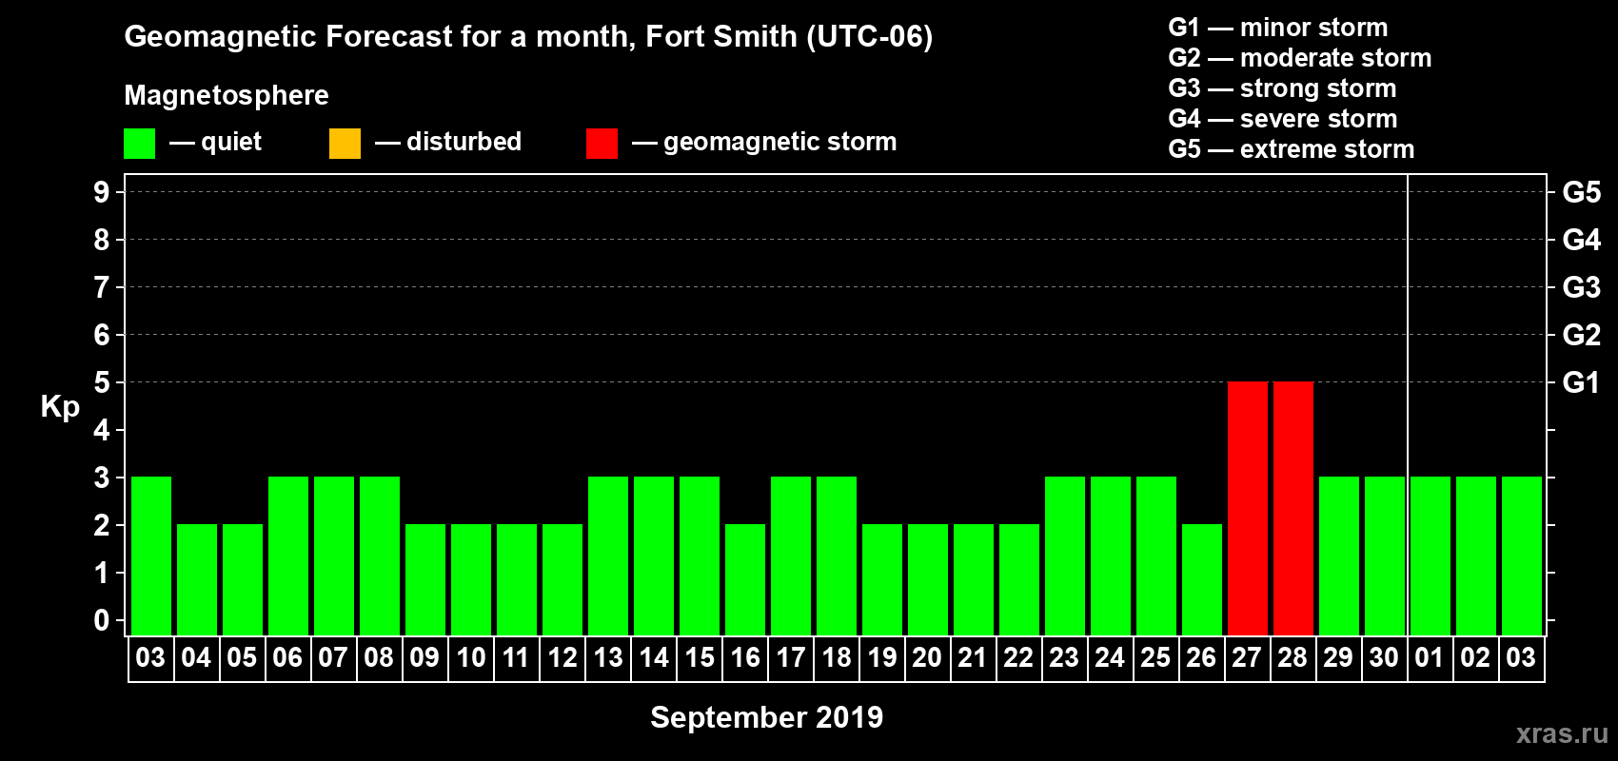This screenshot has height=761, width=1618.
Task: Click the date label 16
Action: coord(744,658)
